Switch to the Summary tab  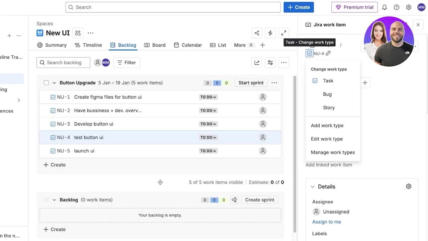[x=52, y=45]
